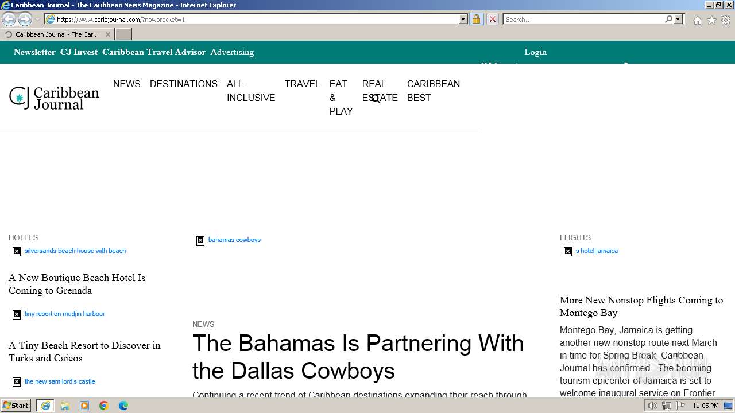Open the search provider dropdown arrow
The width and height of the screenshot is (735, 413).
point(678,19)
